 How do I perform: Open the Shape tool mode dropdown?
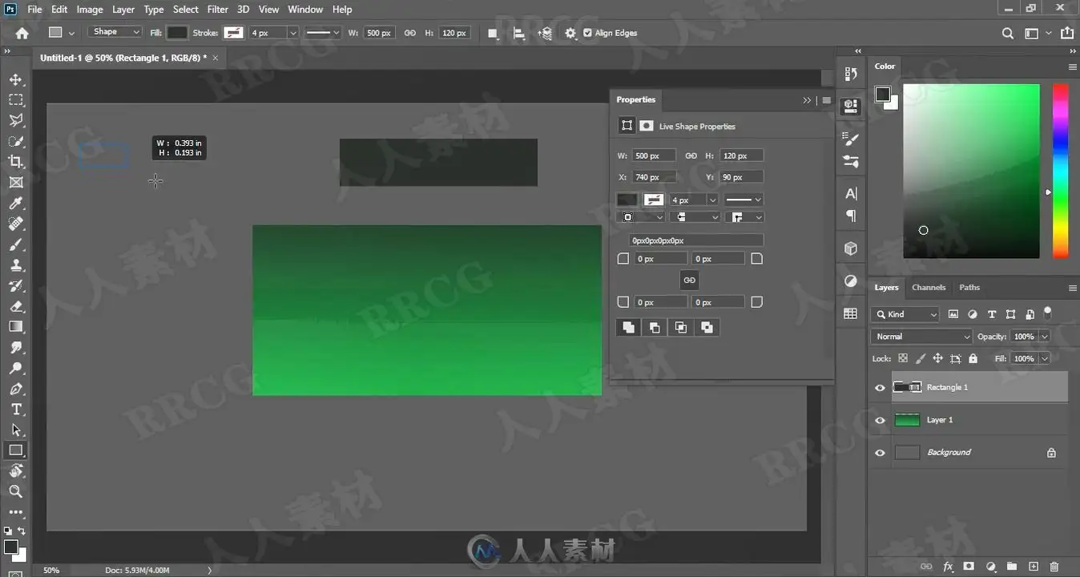point(115,32)
